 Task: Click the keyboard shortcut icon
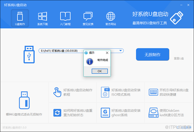(153, 92)
